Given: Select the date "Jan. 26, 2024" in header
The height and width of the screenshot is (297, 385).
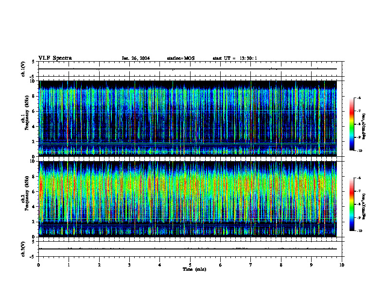Looking at the screenshot, I should pos(136,58).
